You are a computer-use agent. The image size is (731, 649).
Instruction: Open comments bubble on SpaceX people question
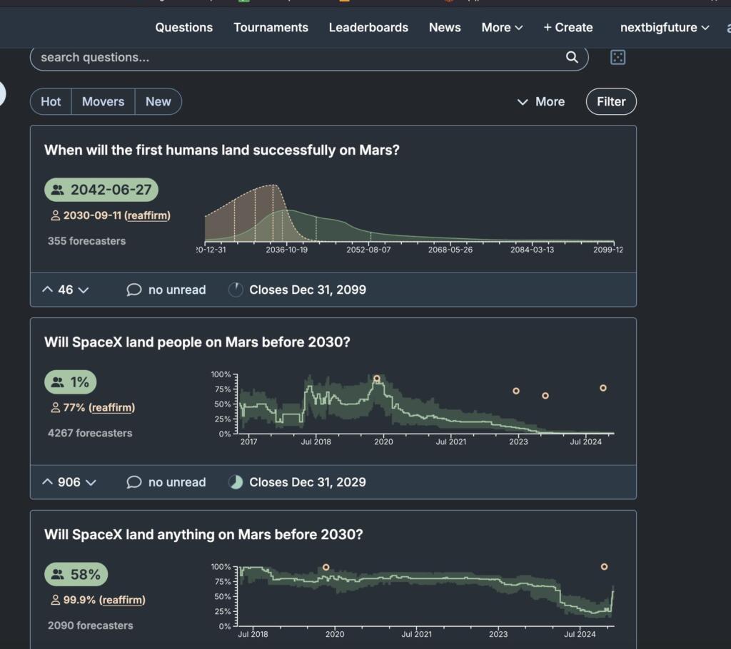tap(133, 482)
